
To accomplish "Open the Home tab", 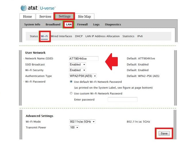I will (28, 17).
